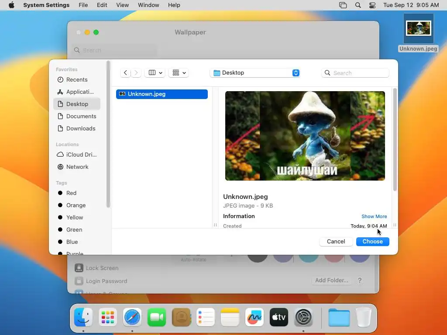
Task: Open the Edit menu
Action: click(x=102, y=5)
